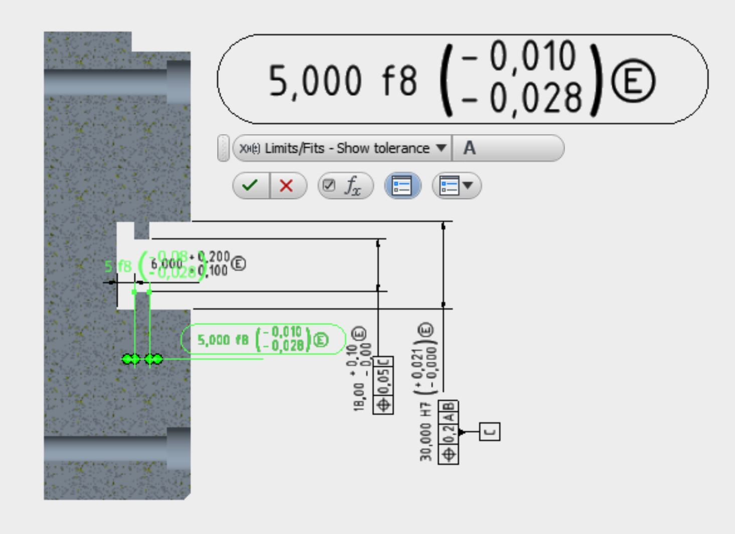Viewport: 735px width, 534px height.
Task: Click the envelope symbol beside the 18,00 dimension
Action: tap(359, 332)
